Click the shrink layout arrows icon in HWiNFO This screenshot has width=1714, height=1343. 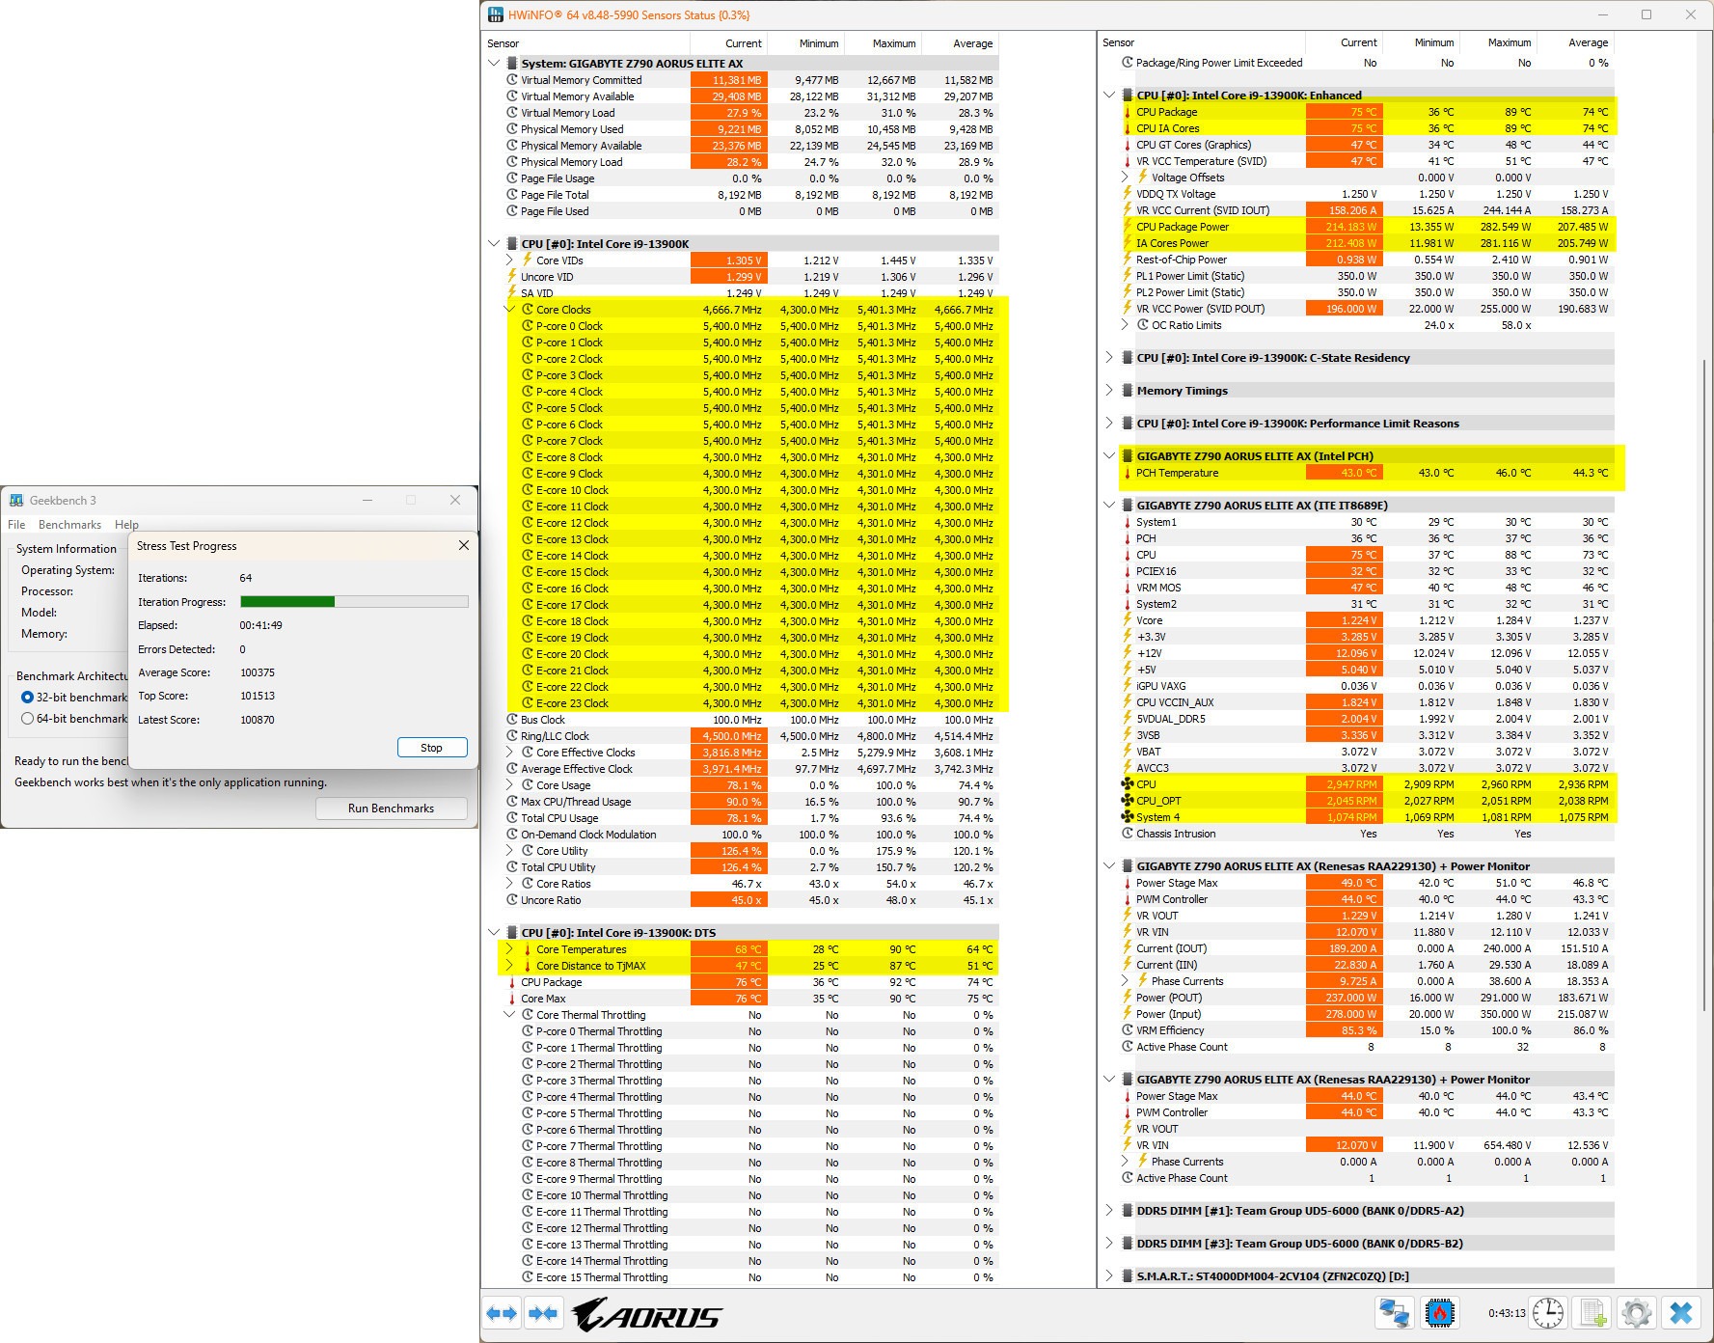pyautogui.click(x=543, y=1313)
